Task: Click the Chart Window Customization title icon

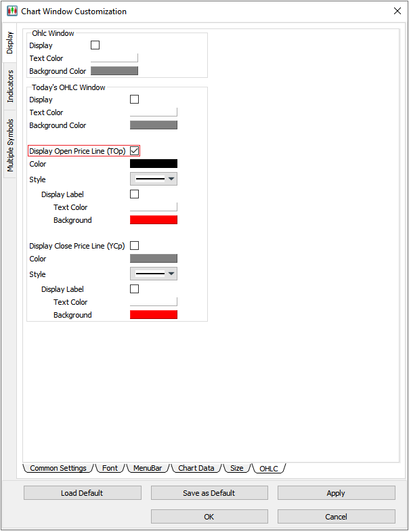Action: pos(12,12)
